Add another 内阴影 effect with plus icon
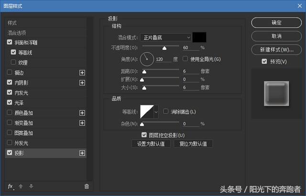The image size is (306, 196). [x=82, y=83]
